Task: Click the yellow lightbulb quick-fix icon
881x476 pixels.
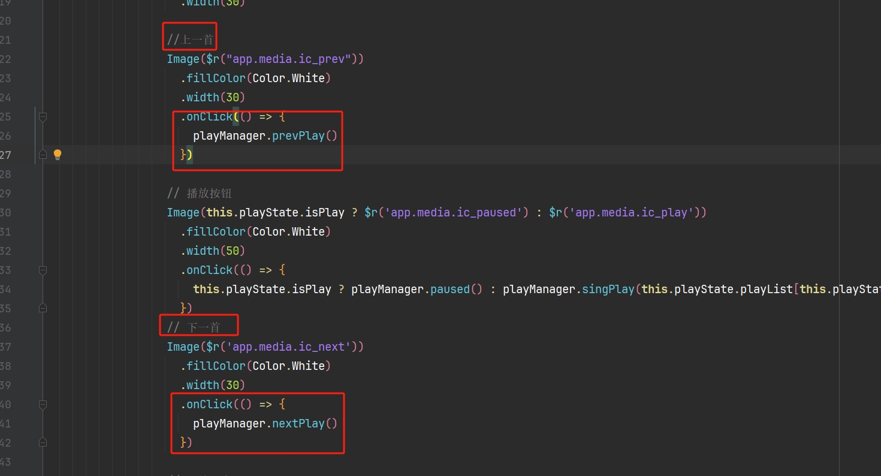Action: tap(58, 155)
